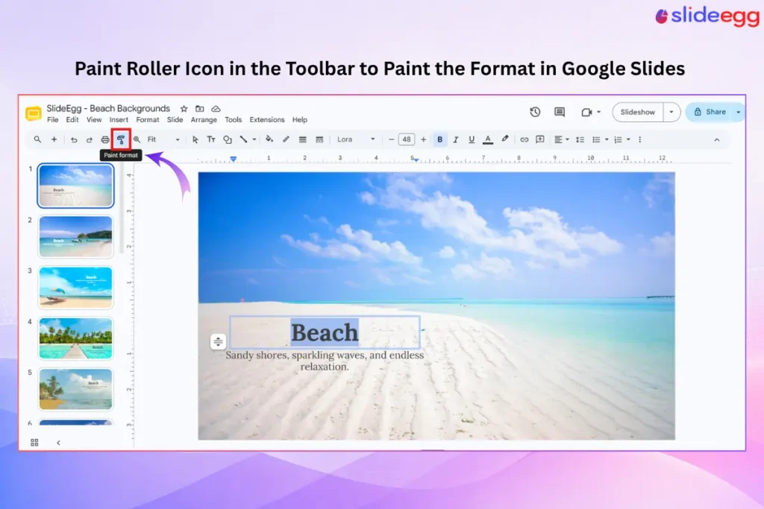Screen dimensions: 764x509
Task: Click the font size 48 field
Action: tap(407, 139)
